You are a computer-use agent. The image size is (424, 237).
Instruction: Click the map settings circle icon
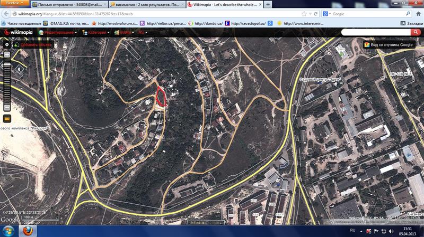click(x=6, y=45)
